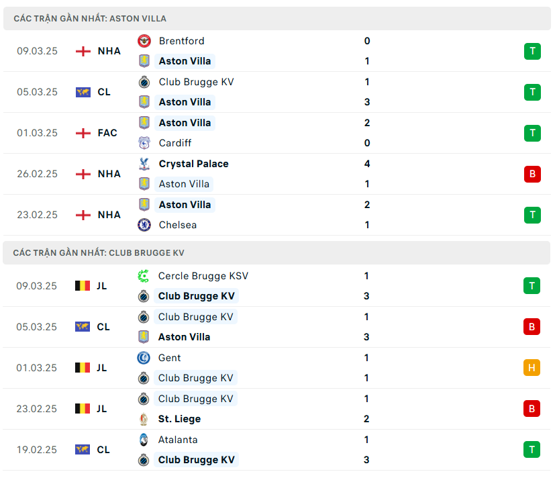This screenshot has height=480, width=555.
Task: Click the Atalanta club crest icon
Action: tap(144, 440)
